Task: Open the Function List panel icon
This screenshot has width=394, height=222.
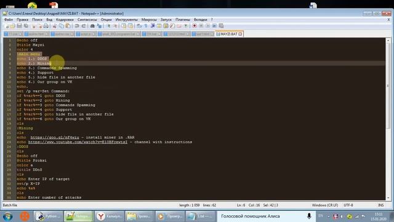Action: coord(172,26)
